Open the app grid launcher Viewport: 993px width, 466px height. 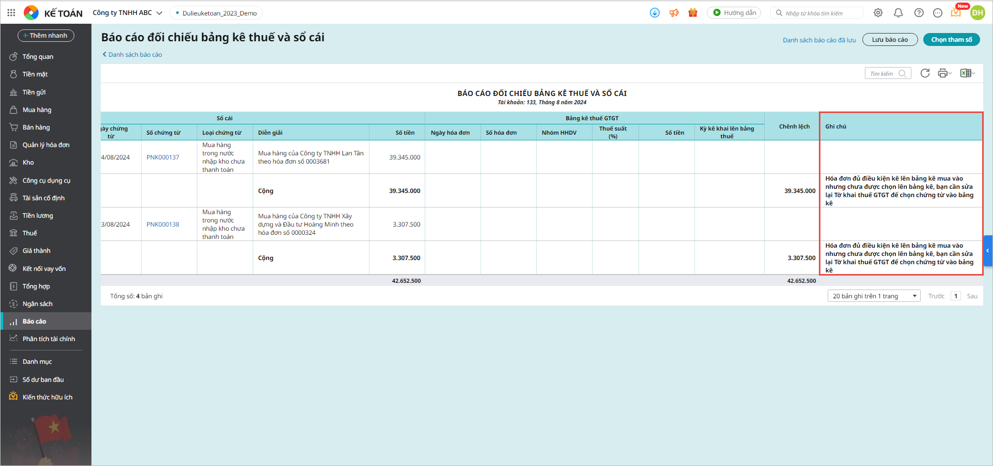(11, 13)
